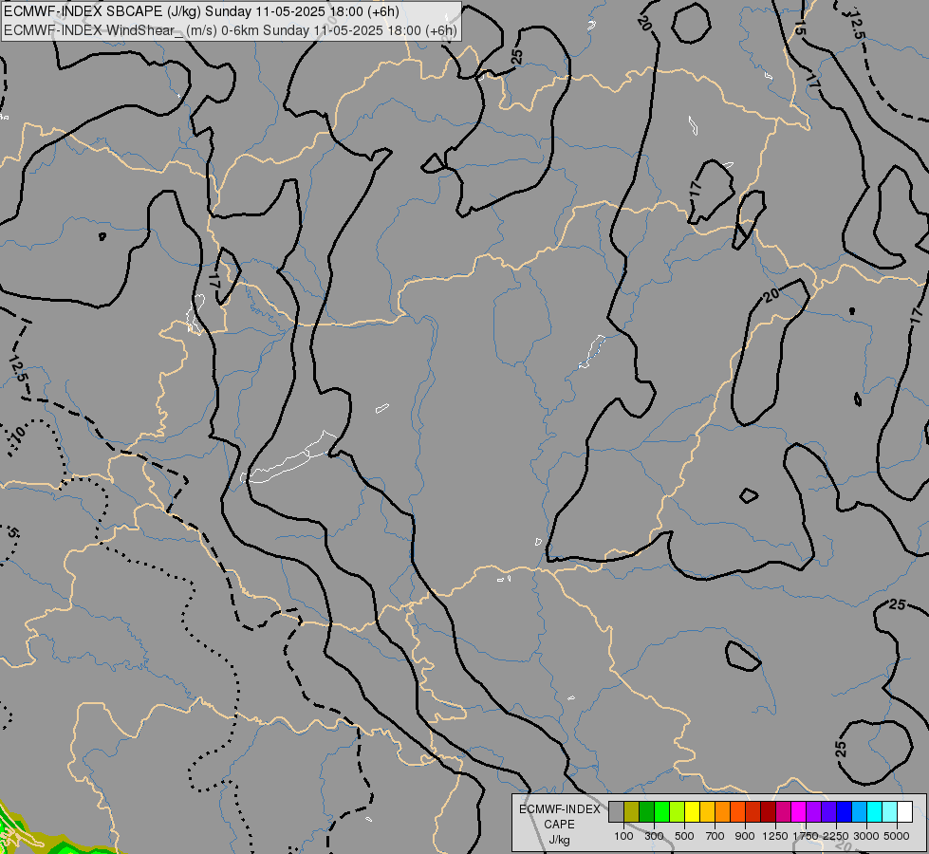Click the crimson-pink legend swatch
929x854 pixels.
[783, 811]
